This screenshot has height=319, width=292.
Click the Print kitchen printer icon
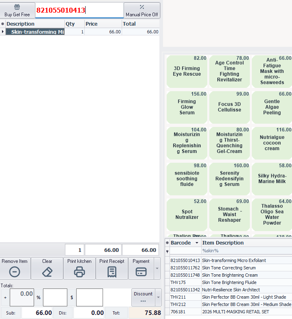tap(79, 272)
